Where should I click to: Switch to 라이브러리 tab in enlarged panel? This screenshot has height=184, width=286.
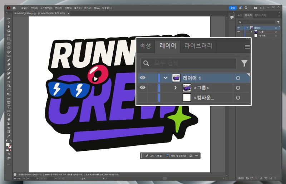point(198,46)
